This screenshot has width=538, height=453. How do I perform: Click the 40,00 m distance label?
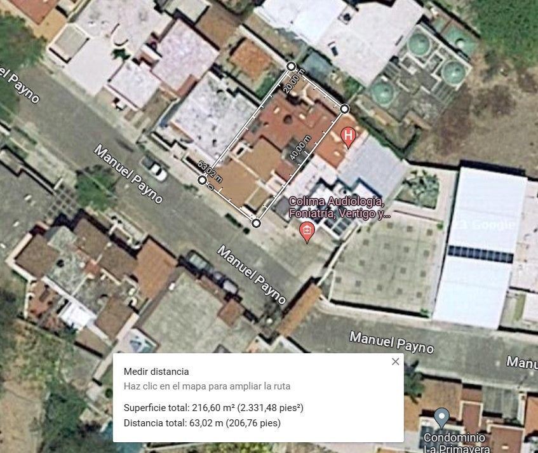[x=300, y=147]
